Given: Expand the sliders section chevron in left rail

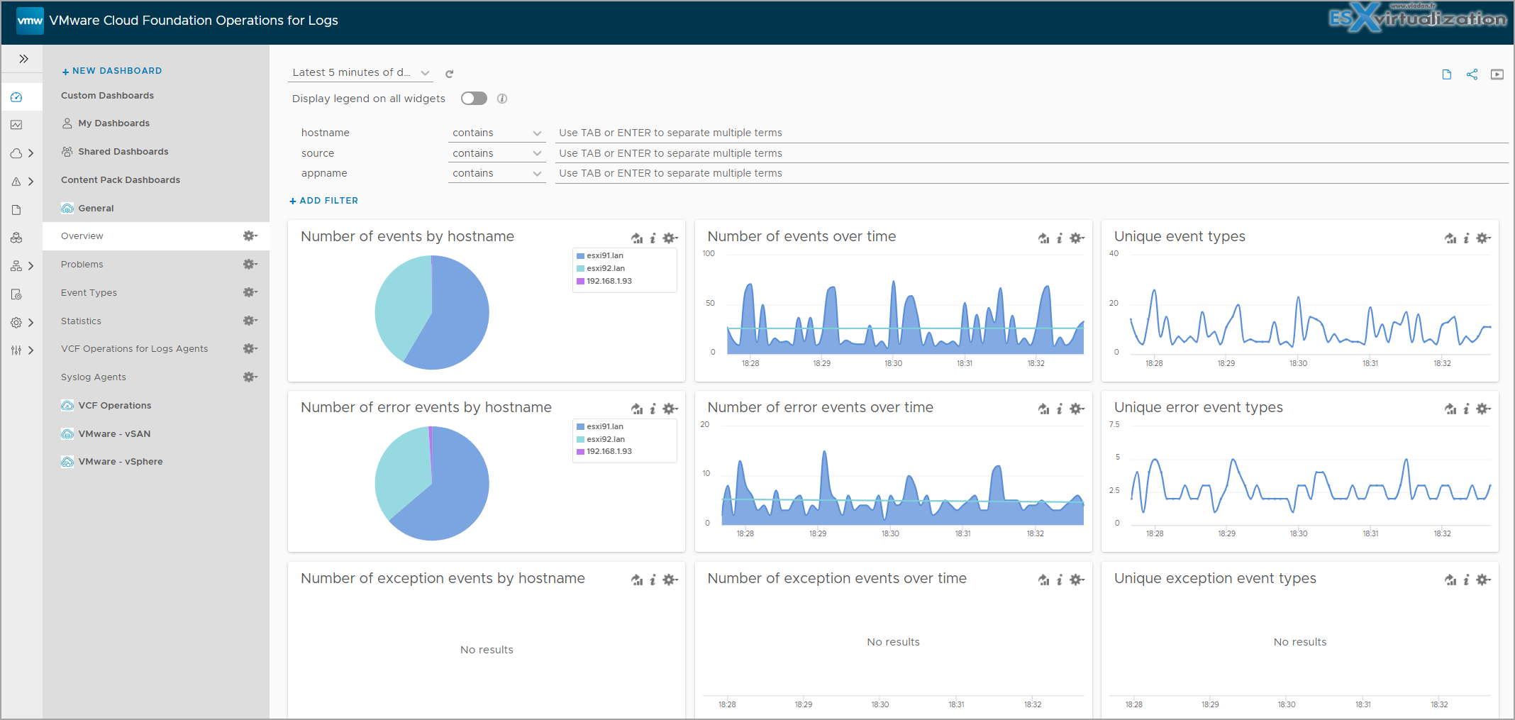Looking at the screenshot, I should point(30,350).
